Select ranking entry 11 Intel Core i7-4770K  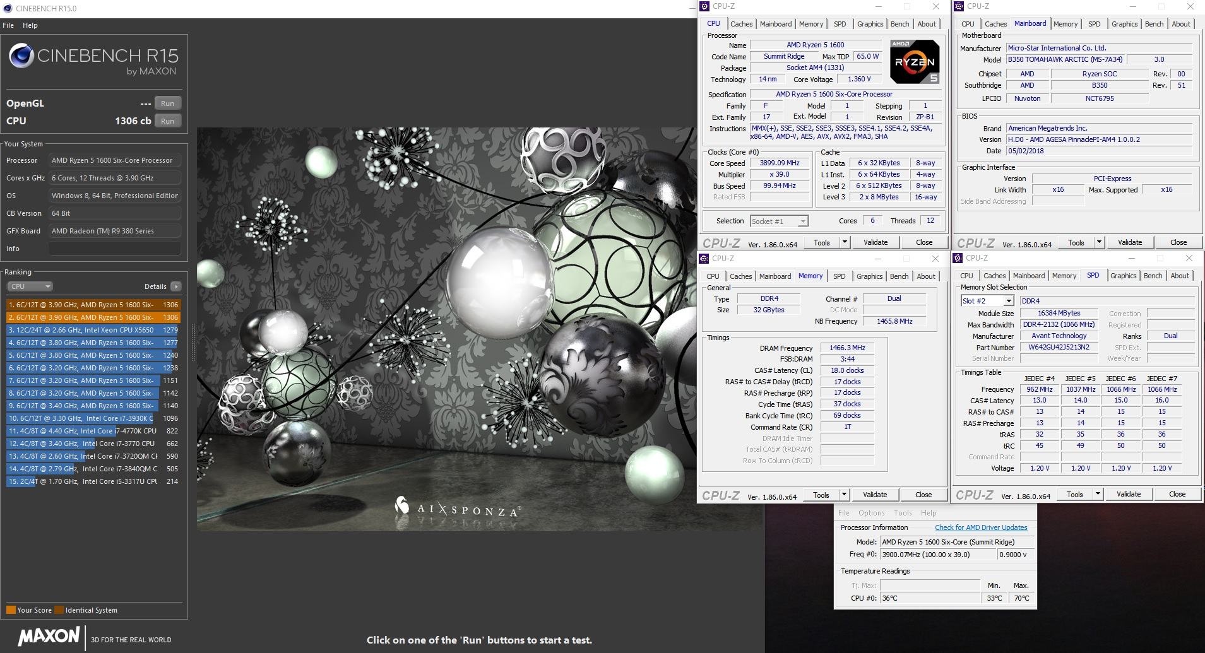(x=93, y=431)
